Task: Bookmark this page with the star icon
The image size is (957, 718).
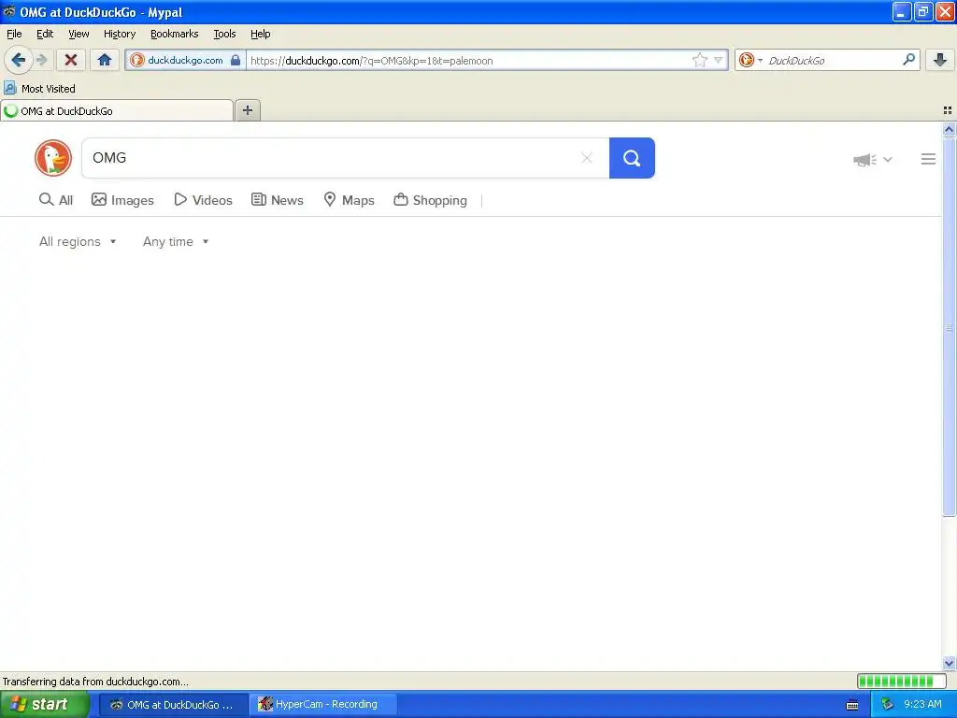Action: tap(699, 60)
